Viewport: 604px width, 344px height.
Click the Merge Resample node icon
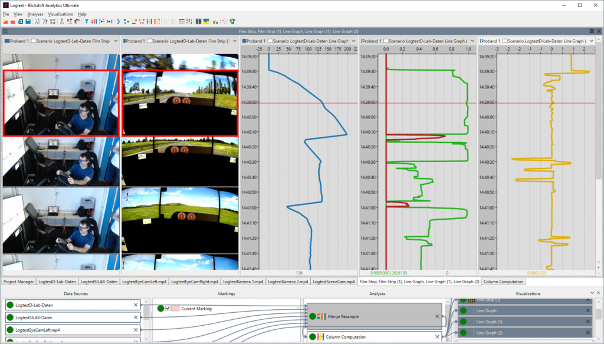tap(321, 317)
